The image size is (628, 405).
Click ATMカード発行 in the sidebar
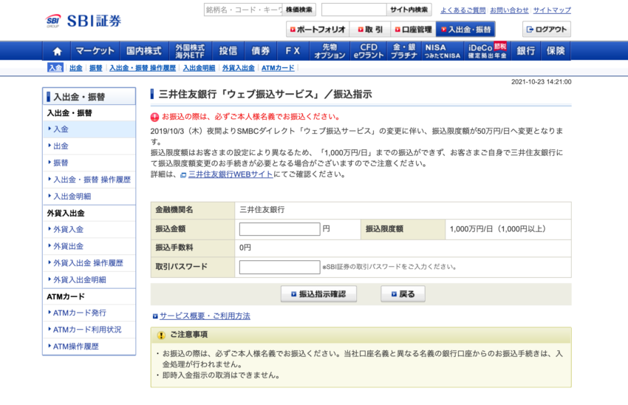89,313
